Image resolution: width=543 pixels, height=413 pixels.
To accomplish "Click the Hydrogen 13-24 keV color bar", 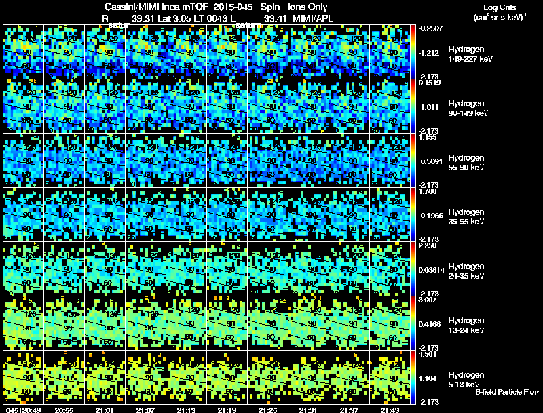I will (x=413, y=323).
